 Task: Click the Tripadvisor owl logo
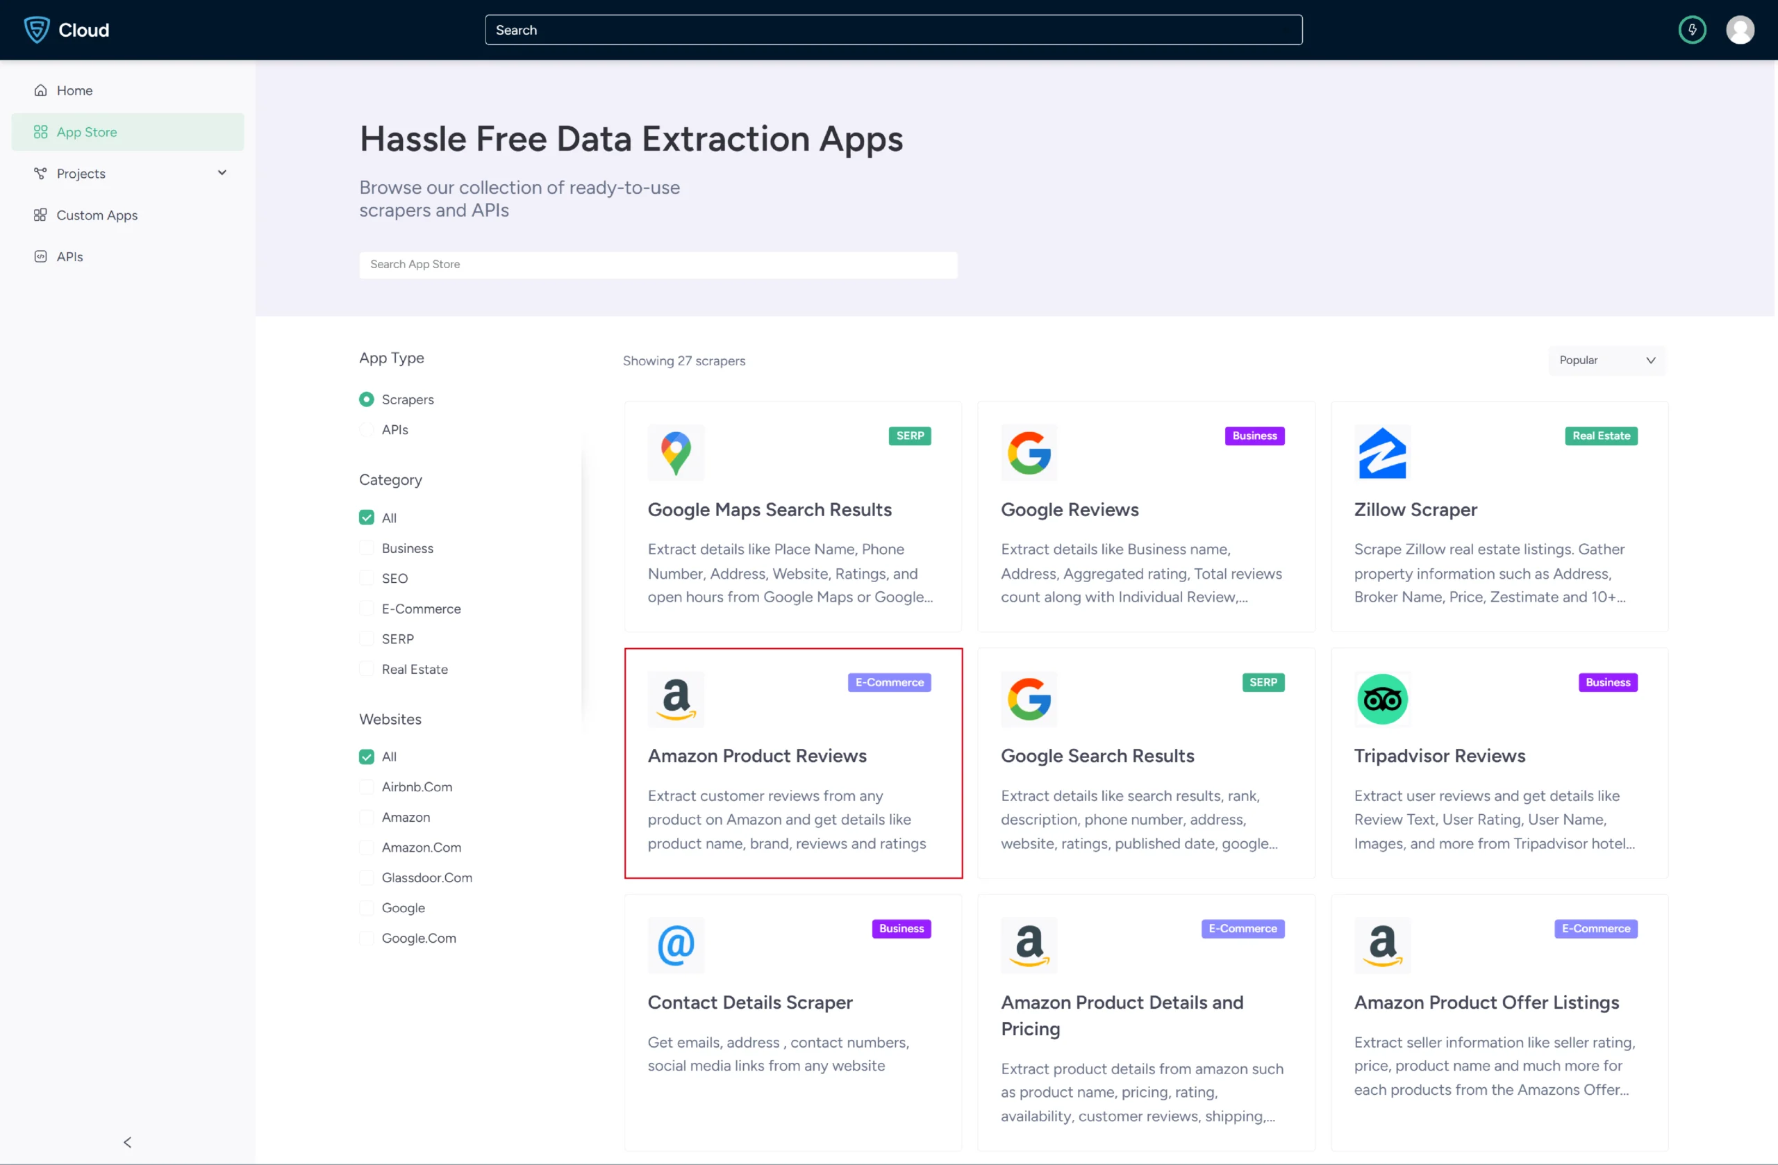point(1382,700)
